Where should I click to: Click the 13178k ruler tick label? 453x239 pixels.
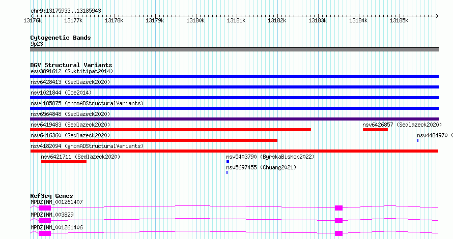click(x=114, y=20)
